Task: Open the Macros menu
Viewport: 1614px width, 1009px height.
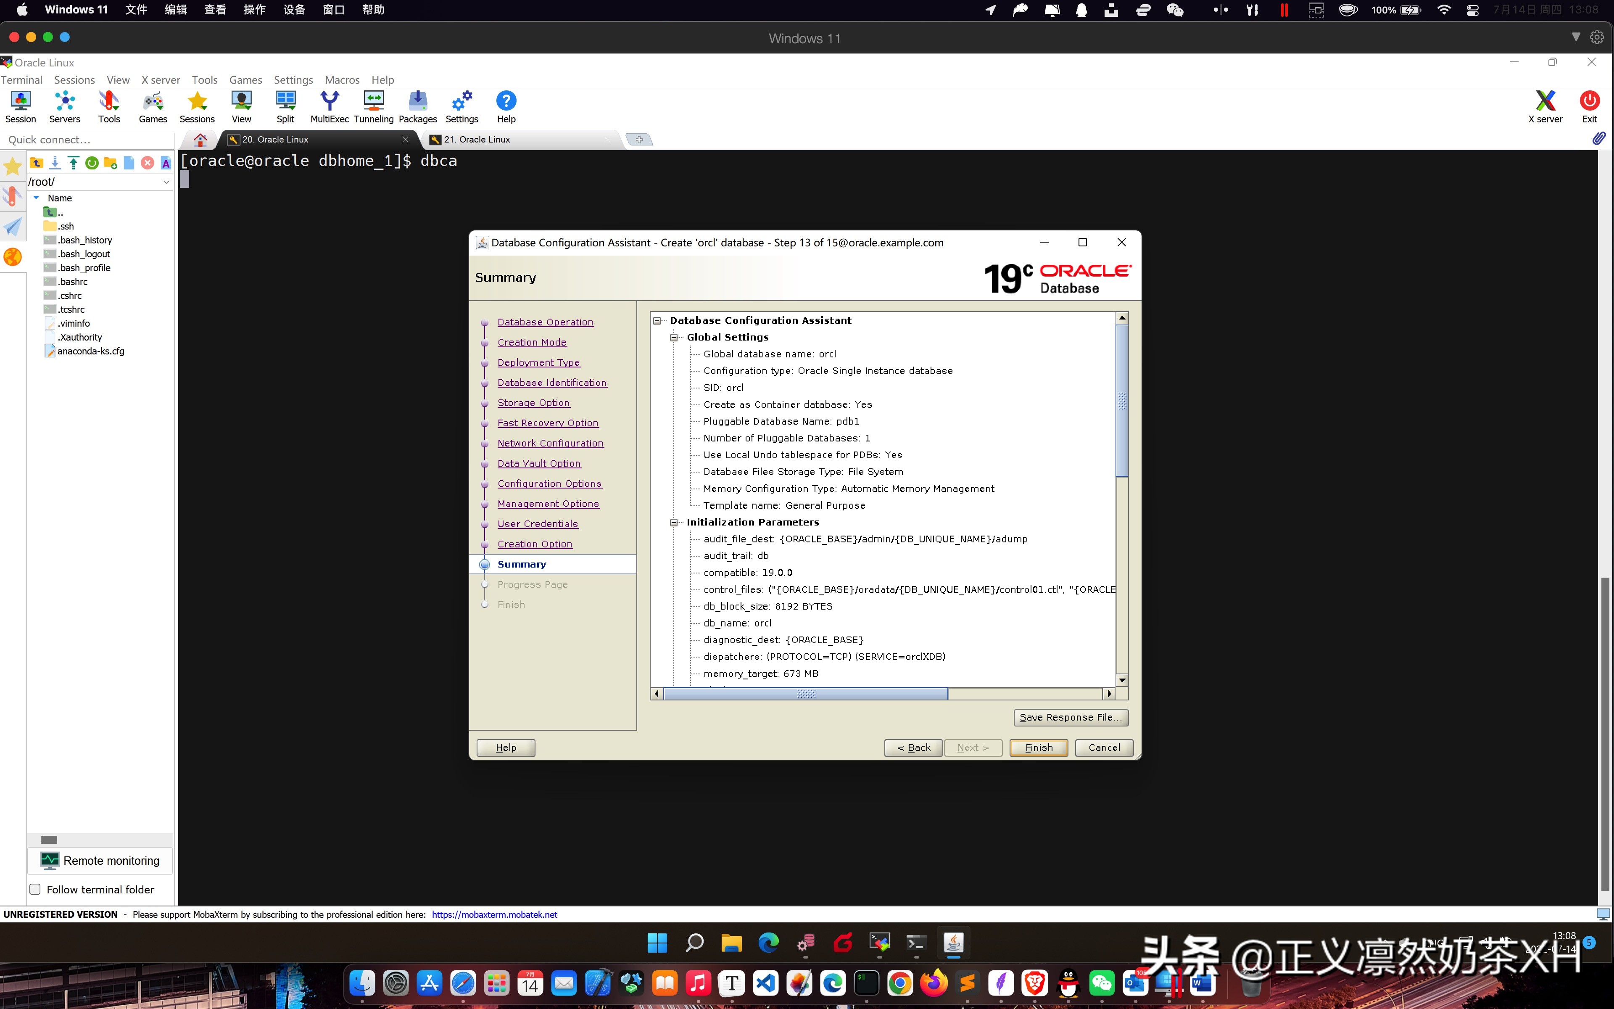Action: [x=342, y=79]
